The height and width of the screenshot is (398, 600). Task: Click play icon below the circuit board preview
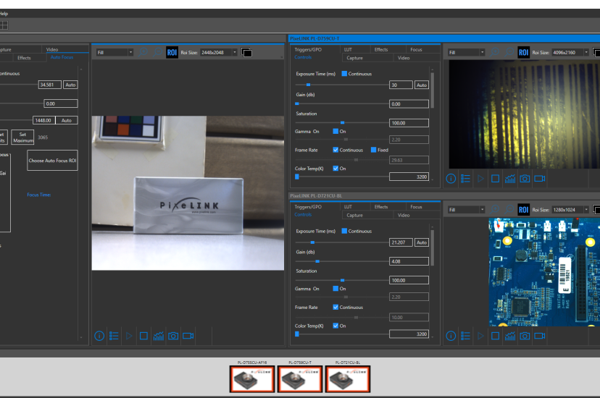click(480, 336)
